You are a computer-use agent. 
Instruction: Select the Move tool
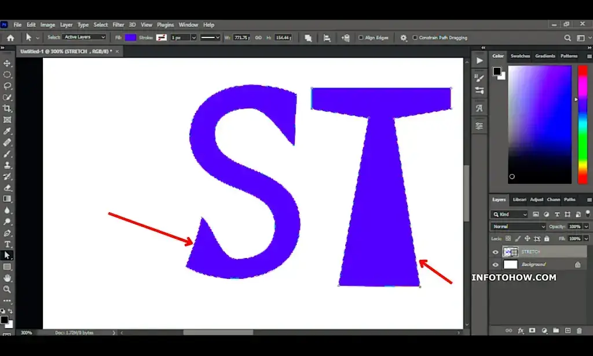coord(7,63)
